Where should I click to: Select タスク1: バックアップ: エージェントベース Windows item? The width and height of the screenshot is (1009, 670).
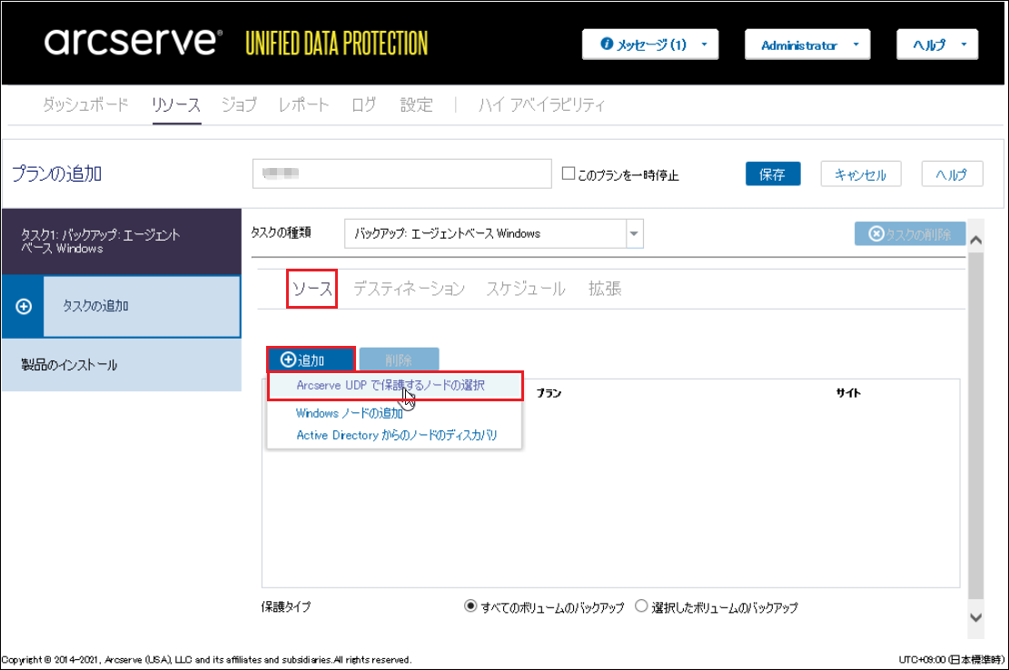(x=122, y=241)
